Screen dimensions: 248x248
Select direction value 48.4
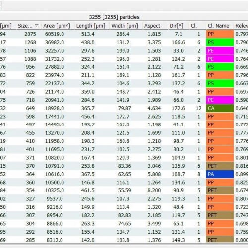click(178, 207)
